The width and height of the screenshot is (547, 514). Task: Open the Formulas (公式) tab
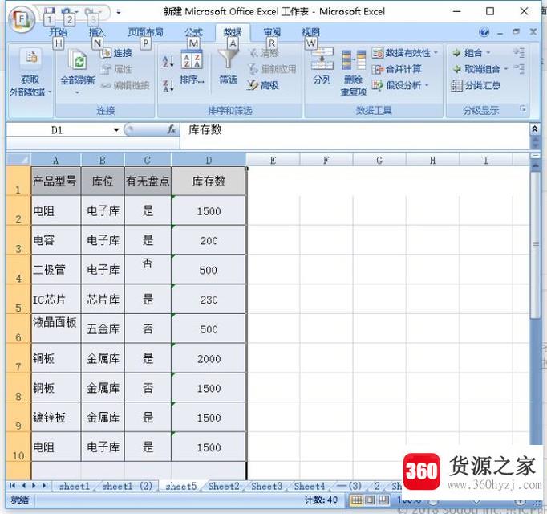(193, 32)
